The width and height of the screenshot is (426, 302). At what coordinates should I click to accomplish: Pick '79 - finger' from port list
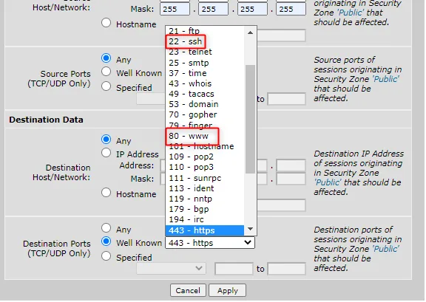pos(205,125)
